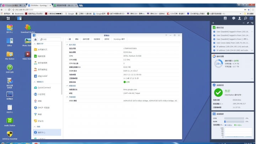The image size is (256, 144).
Task: Collapse the section containing USB device row
Action: click(x=67, y=97)
